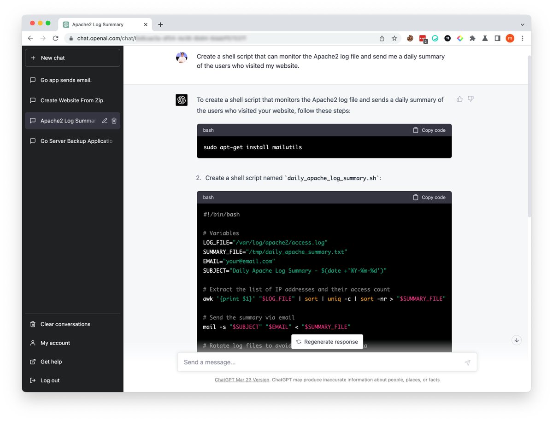Open Go Server Backup Application chat

pyautogui.click(x=72, y=141)
